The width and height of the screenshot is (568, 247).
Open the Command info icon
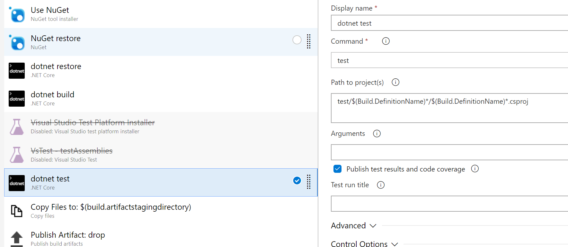[386, 41]
